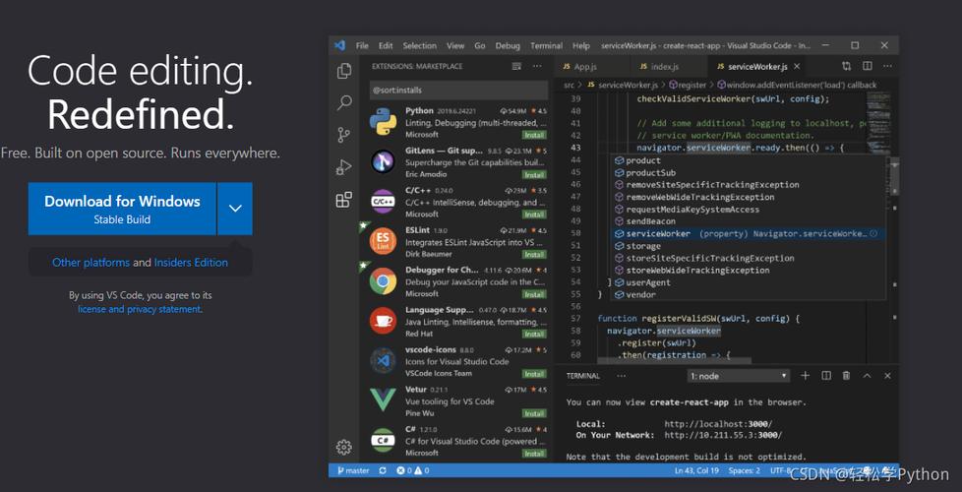
Task: Open the master branch indicator in status bar
Action: click(353, 470)
